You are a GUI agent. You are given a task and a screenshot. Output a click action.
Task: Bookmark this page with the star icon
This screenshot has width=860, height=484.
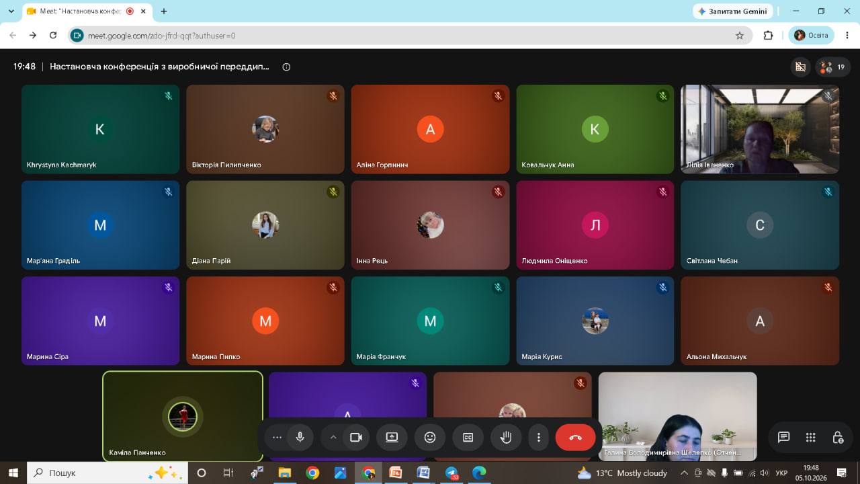(740, 36)
